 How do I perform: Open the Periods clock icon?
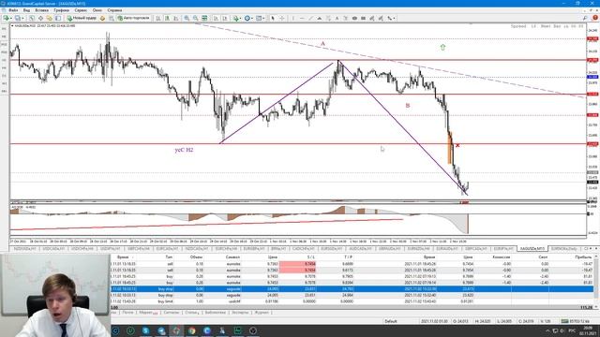coord(247,18)
